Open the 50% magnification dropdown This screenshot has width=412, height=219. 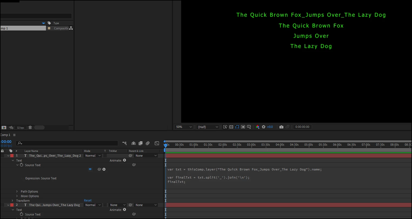click(184, 127)
